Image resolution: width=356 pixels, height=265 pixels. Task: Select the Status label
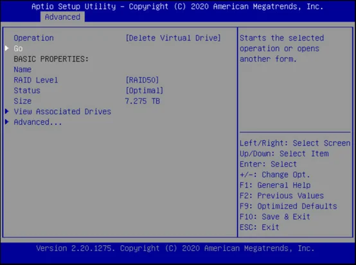pyautogui.click(x=27, y=90)
